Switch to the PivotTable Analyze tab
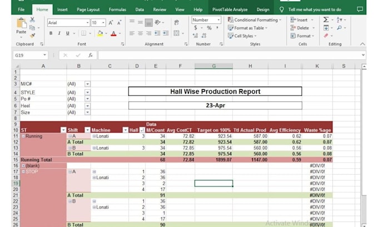 pyautogui.click(x=230, y=9)
